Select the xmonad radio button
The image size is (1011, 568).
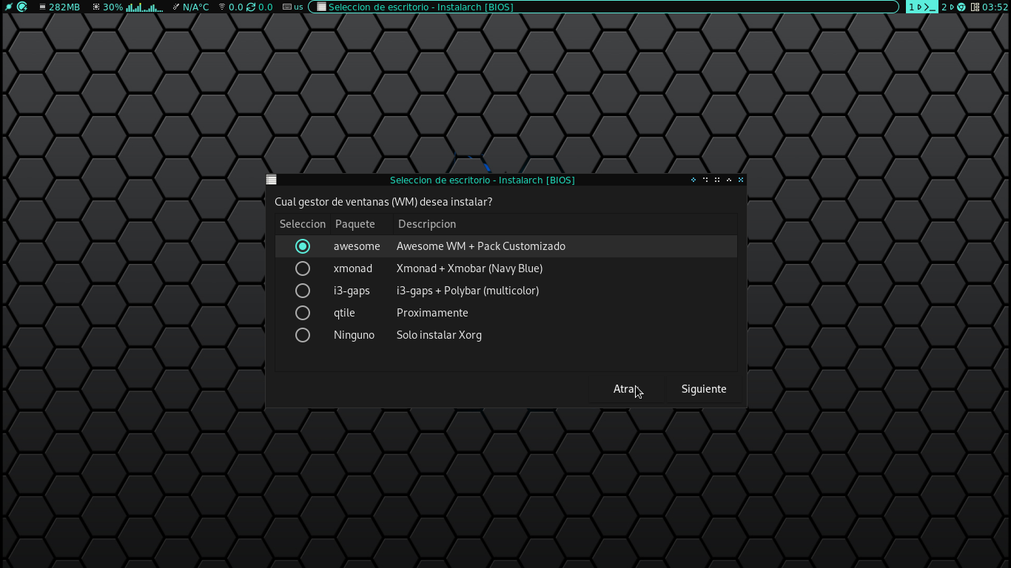[x=303, y=268]
